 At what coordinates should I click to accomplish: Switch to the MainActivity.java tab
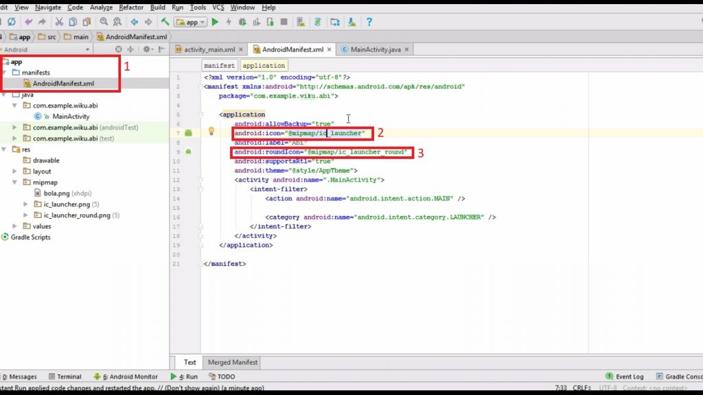tap(376, 49)
